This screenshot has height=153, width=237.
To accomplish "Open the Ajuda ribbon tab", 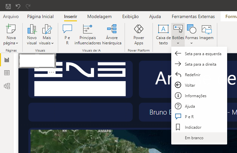I will click(x=155, y=16).
